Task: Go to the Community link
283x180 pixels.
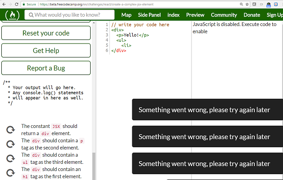Action: pyautogui.click(x=224, y=15)
